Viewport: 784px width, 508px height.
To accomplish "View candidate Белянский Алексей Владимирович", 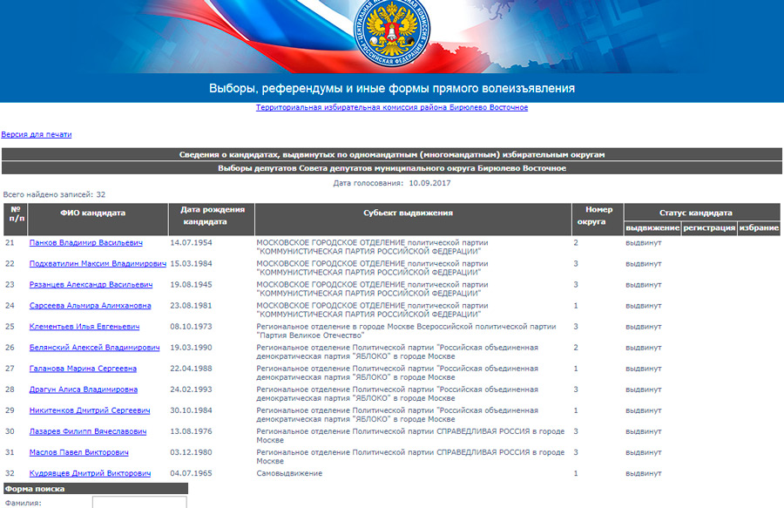I will [x=94, y=348].
